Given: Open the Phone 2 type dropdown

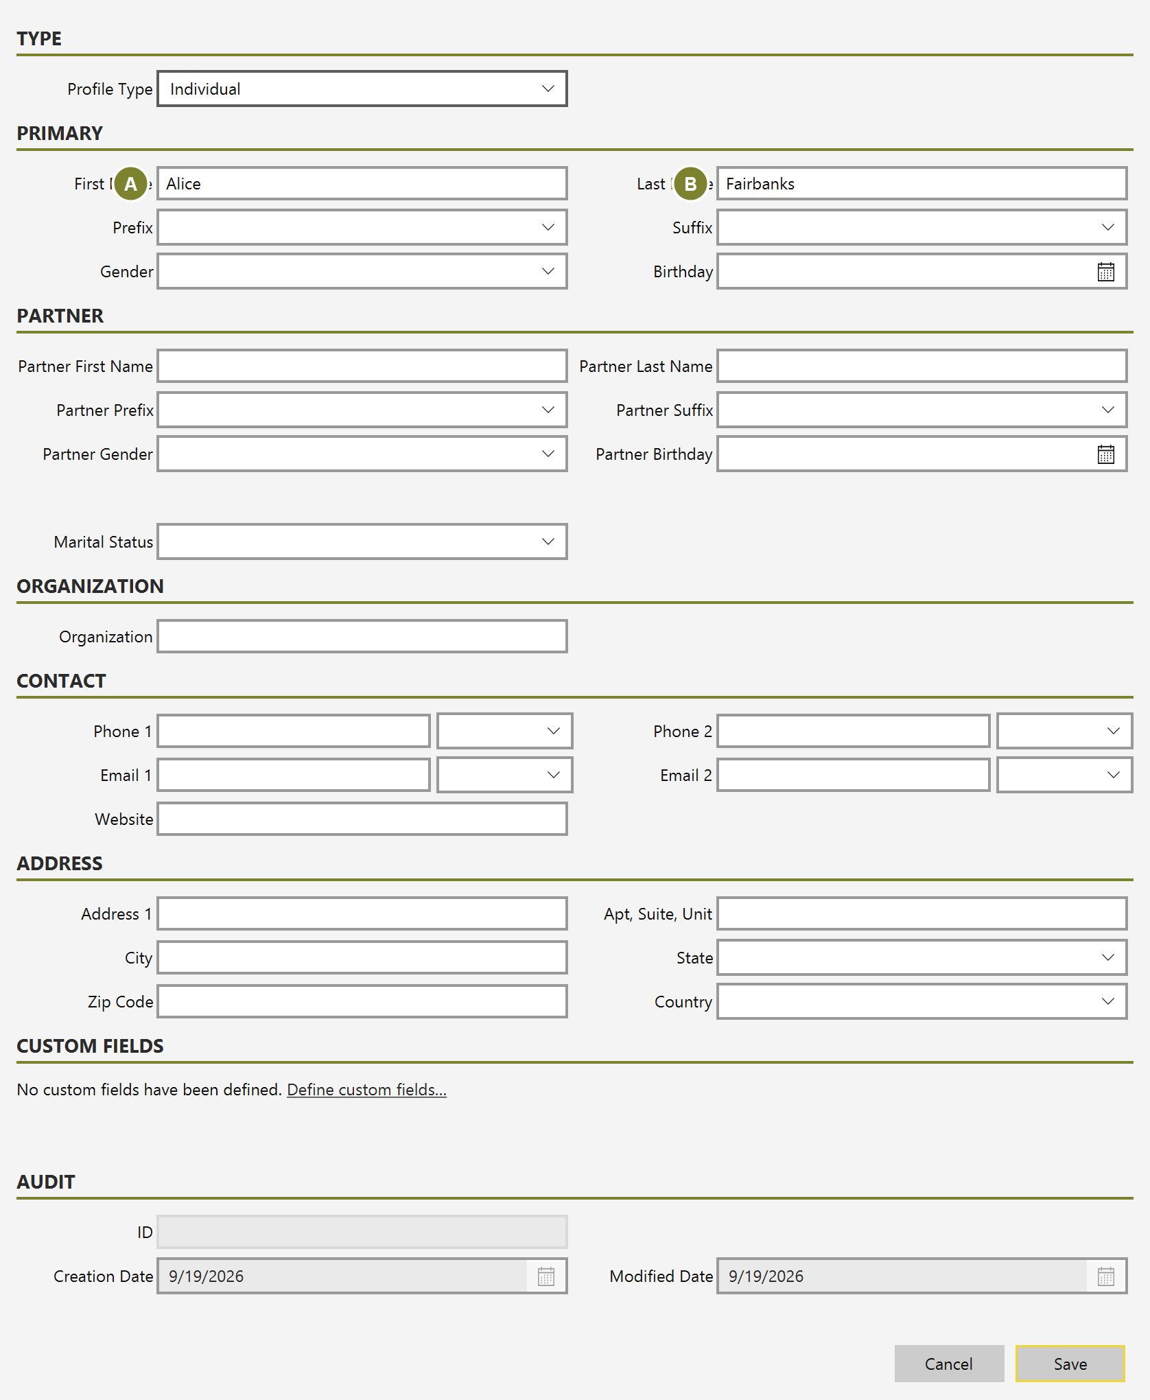Looking at the screenshot, I should (x=1064, y=731).
